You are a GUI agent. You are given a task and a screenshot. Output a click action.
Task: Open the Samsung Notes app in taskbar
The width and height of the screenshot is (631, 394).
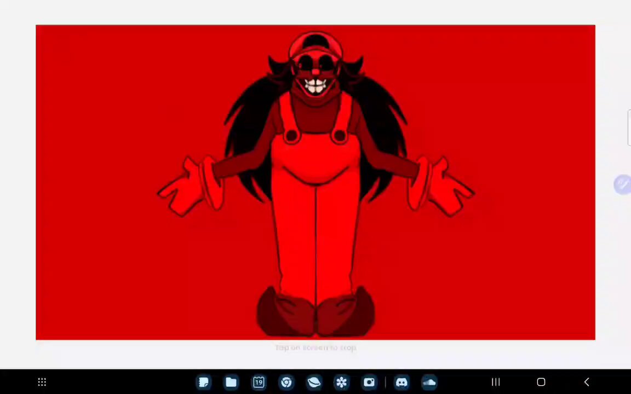[x=204, y=382]
